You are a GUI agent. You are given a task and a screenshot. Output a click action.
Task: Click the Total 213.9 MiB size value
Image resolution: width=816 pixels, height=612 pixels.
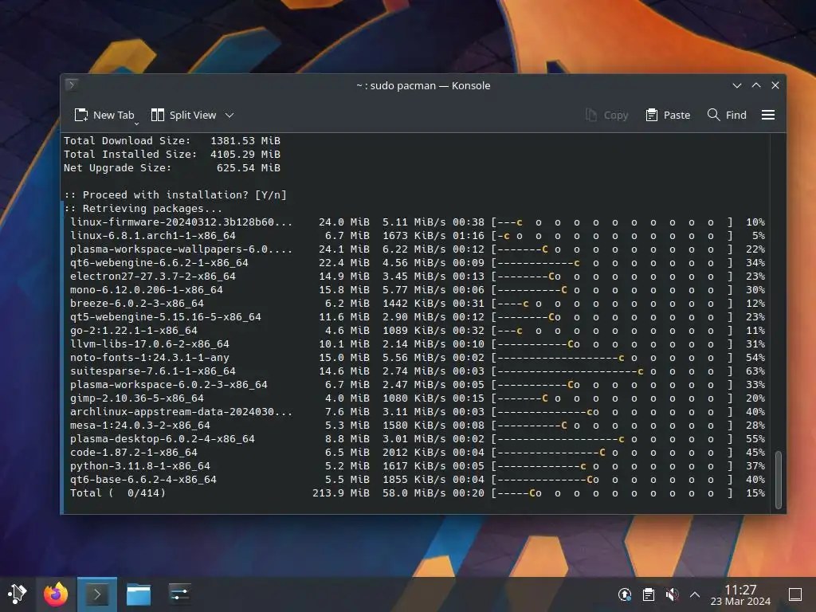coord(341,492)
